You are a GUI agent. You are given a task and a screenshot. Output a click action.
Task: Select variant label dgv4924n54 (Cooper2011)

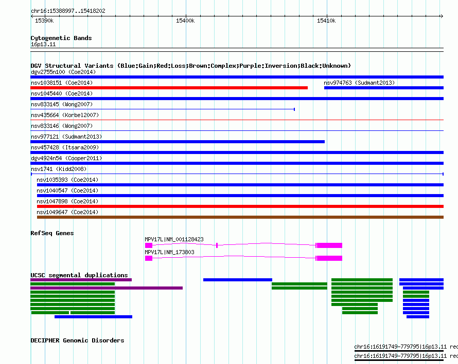[x=66, y=158]
